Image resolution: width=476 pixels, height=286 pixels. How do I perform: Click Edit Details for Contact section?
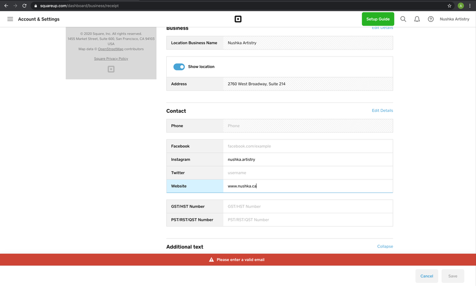click(x=382, y=110)
